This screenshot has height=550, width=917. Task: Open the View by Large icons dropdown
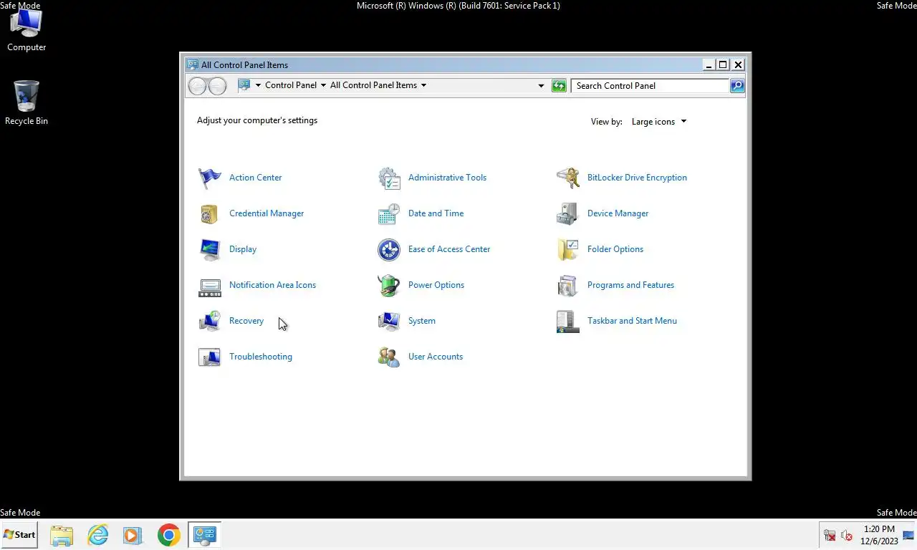pyautogui.click(x=659, y=122)
